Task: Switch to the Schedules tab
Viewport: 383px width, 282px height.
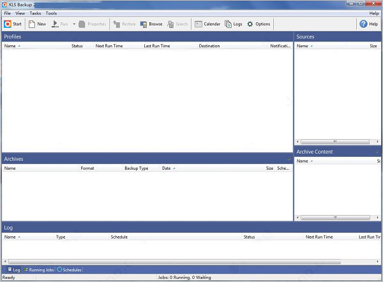Action: tap(69, 270)
